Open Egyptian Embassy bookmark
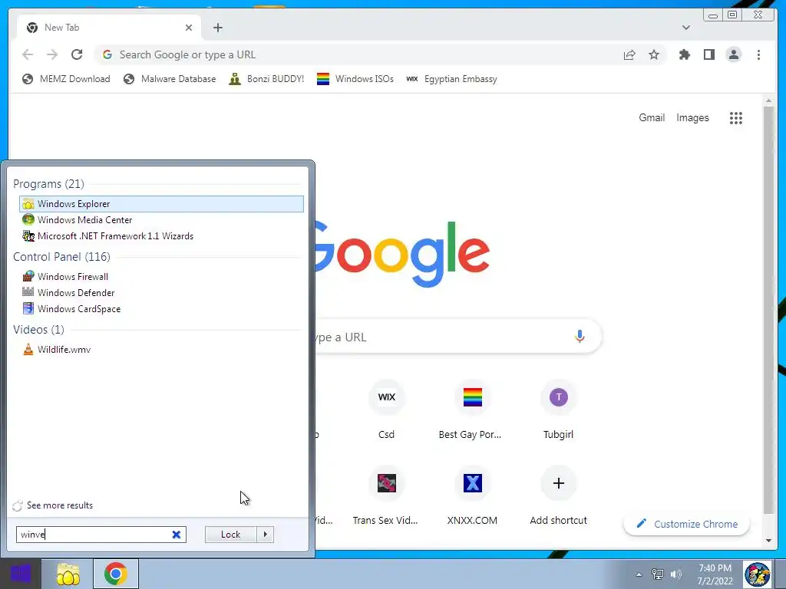Image resolution: width=786 pixels, height=589 pixels. 451,79
